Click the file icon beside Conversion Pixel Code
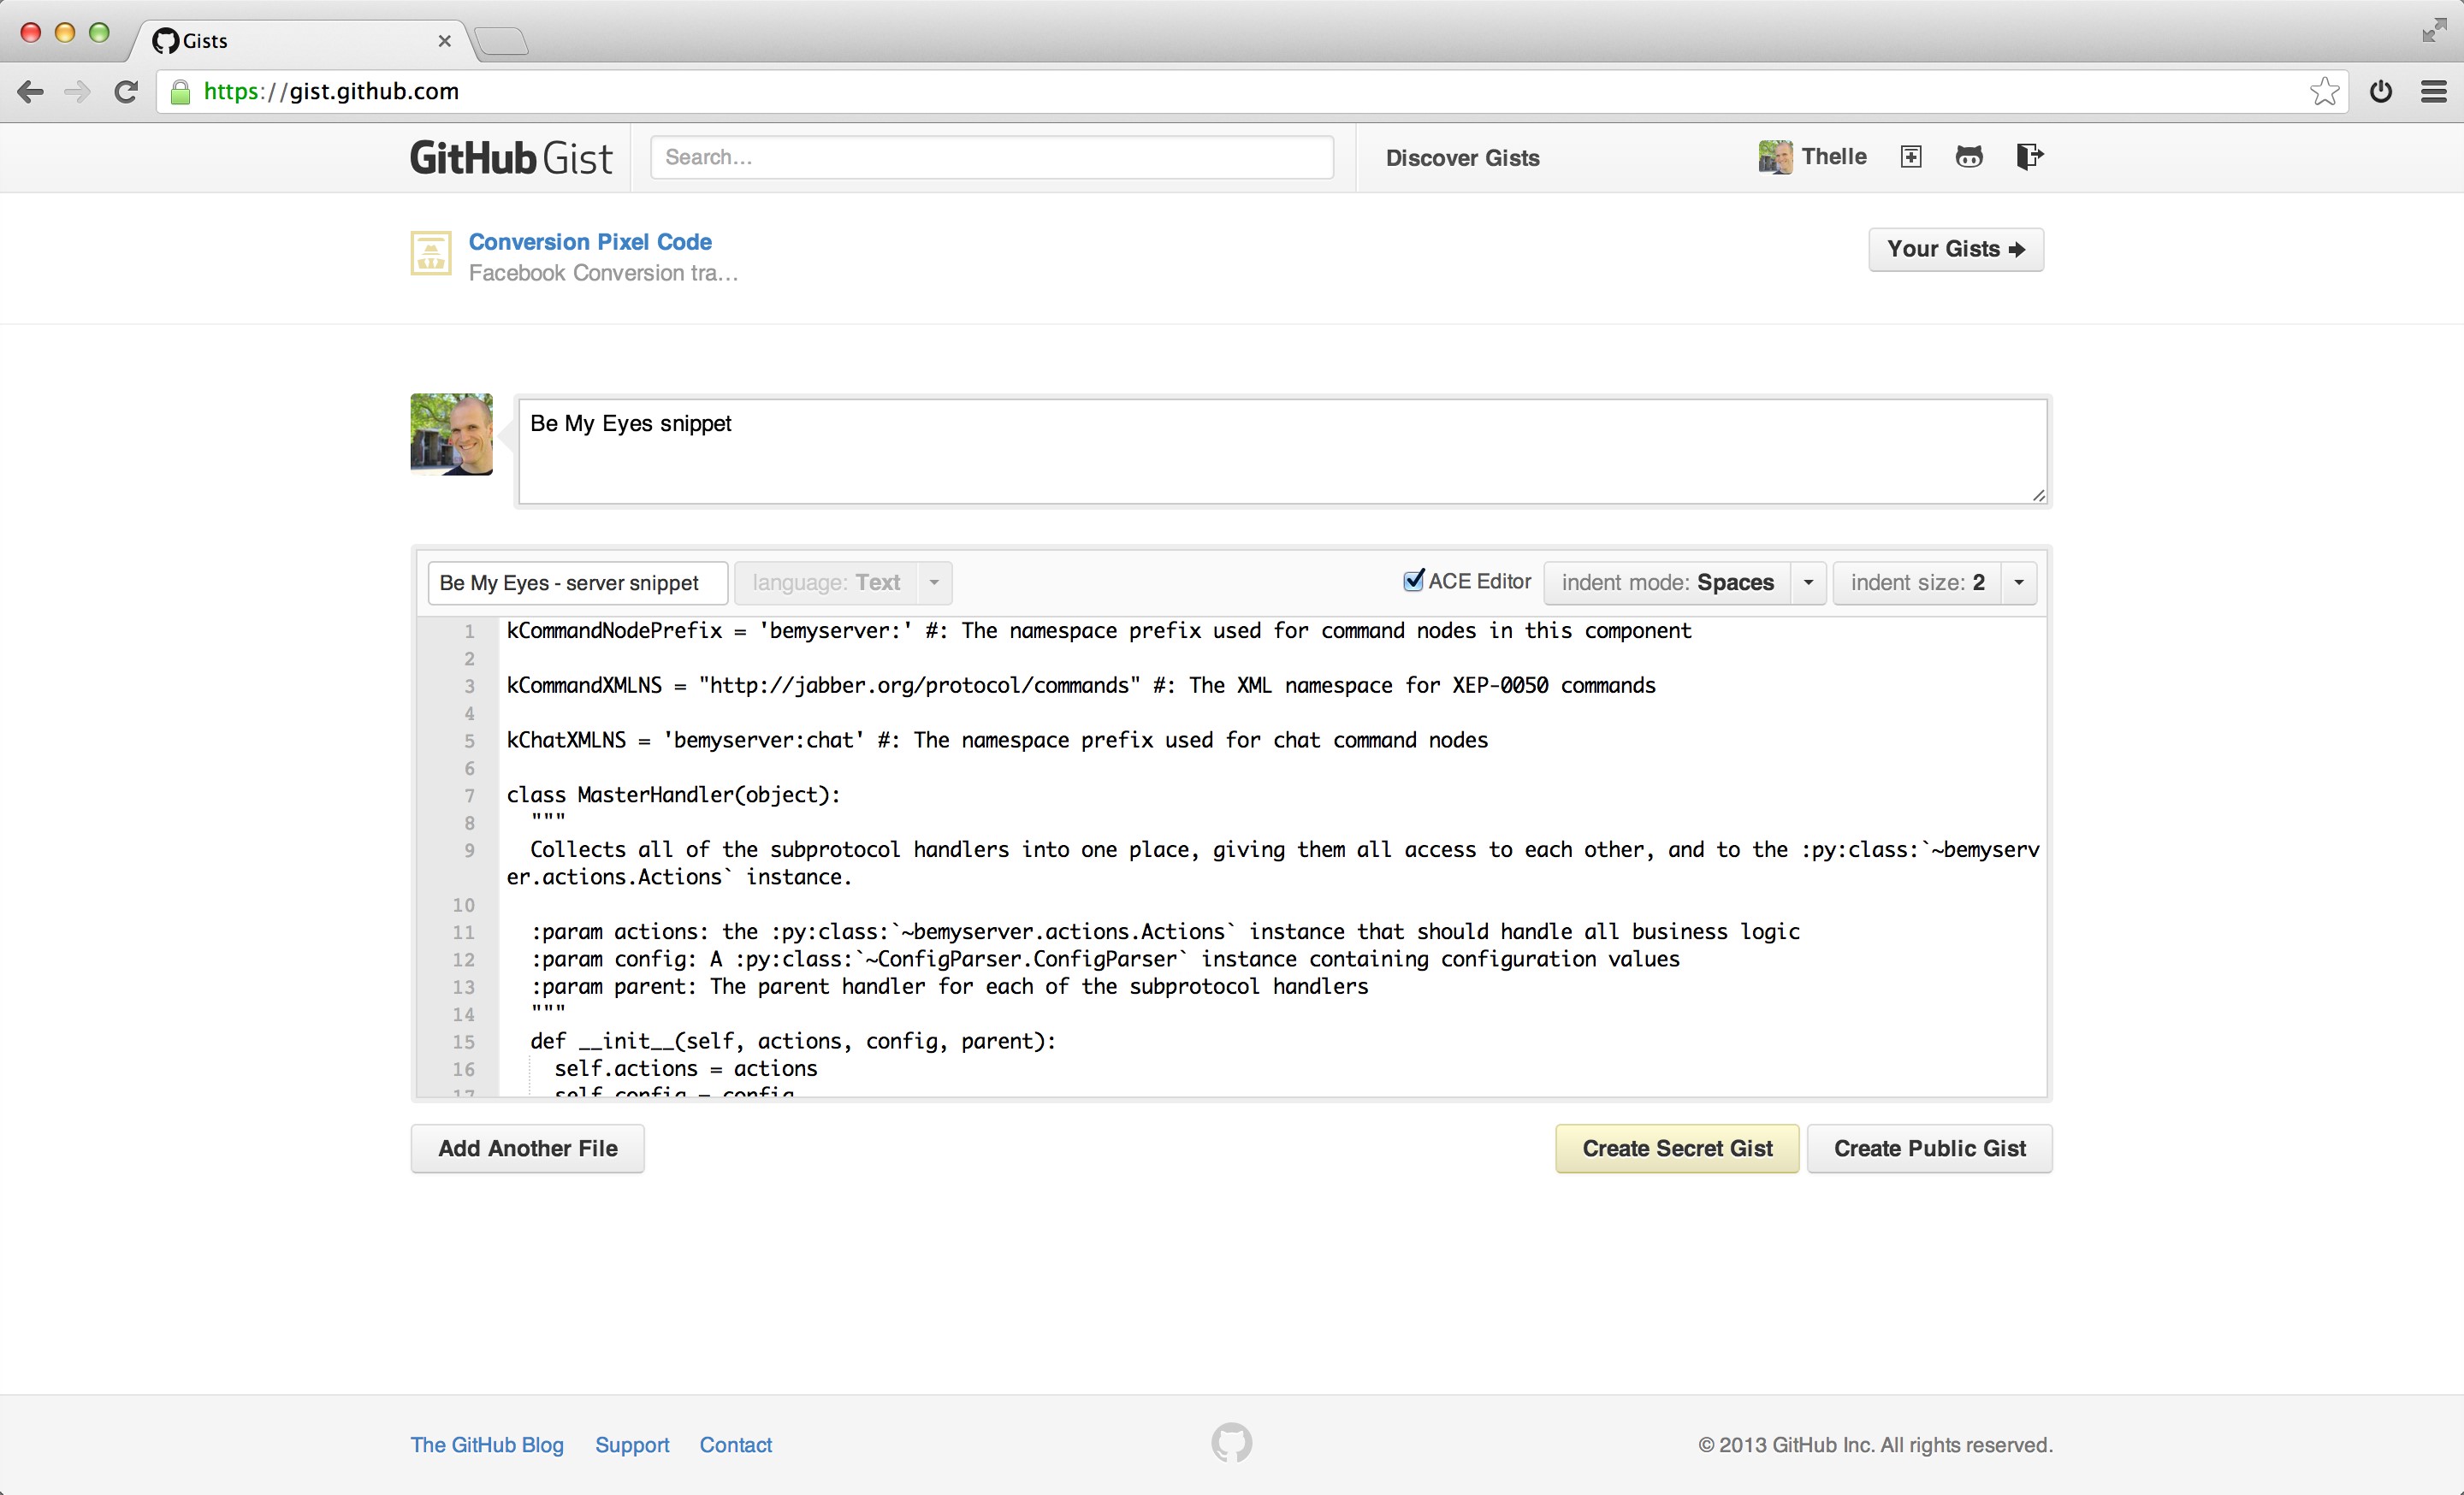 (430, 254)
